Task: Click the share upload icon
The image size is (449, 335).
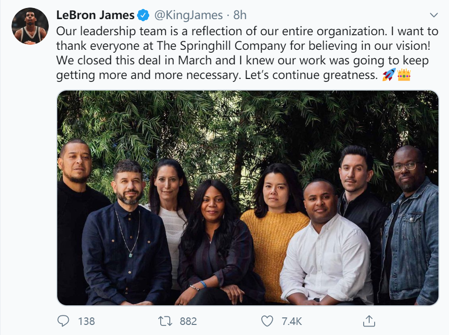Action: click(x=369, y=321)
